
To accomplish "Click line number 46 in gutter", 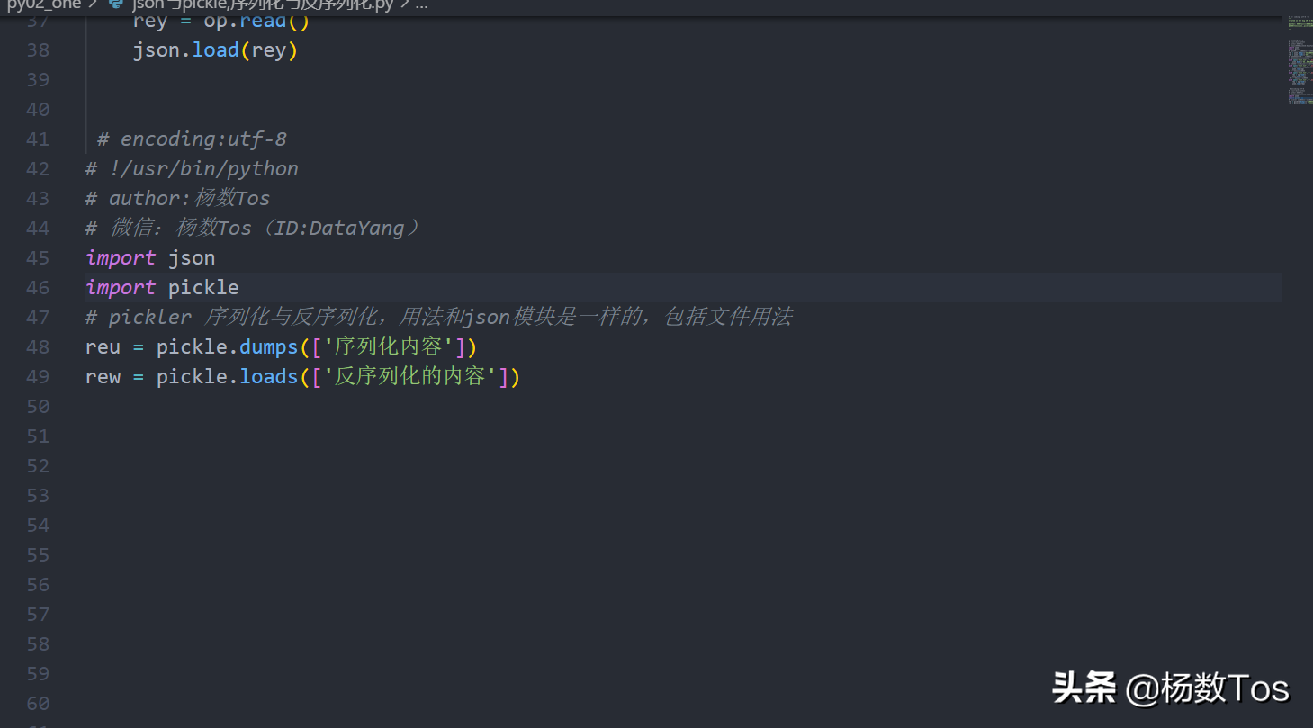I will point(39,288).
